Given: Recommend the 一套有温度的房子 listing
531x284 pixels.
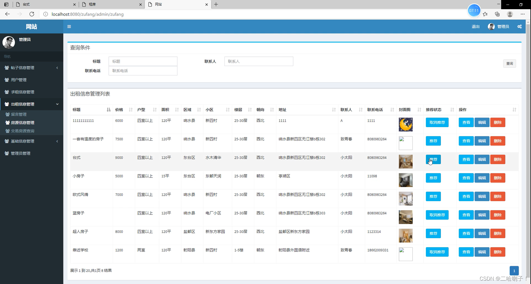Looking at the screenshot, I should tap(433, 141).
